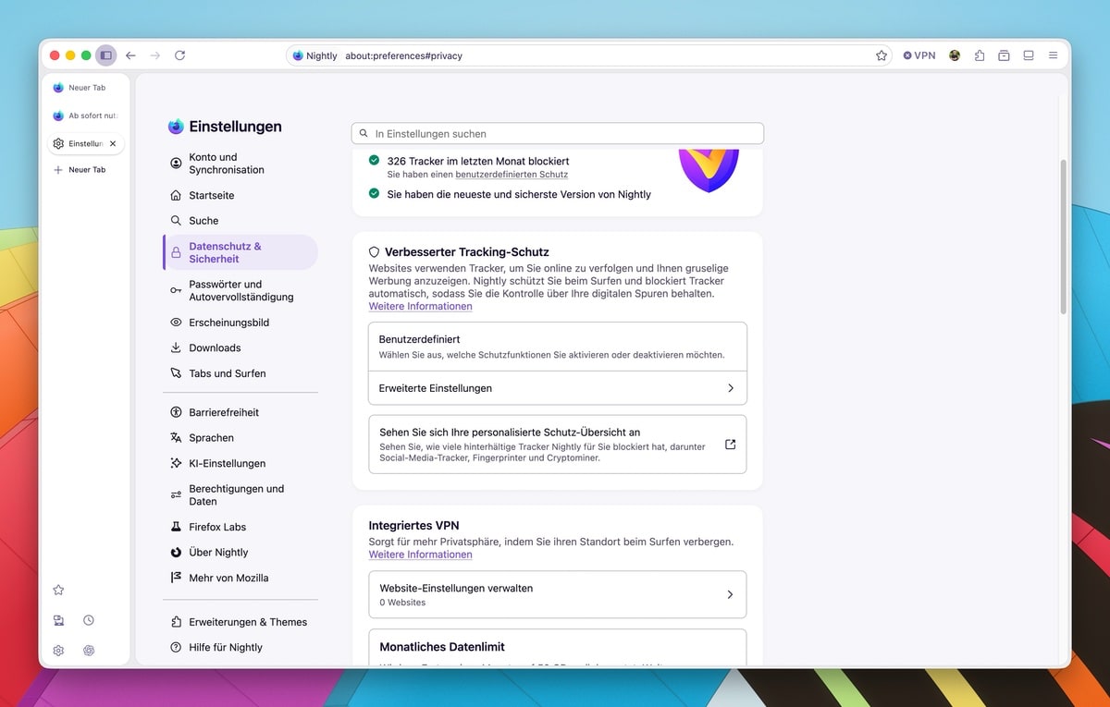
Task: Open Weitere Informationen under Integriertes VPN
Action: [420, 555]
